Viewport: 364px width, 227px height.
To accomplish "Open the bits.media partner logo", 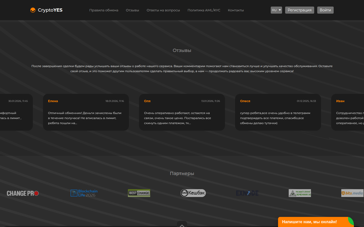I will [352, 193].
